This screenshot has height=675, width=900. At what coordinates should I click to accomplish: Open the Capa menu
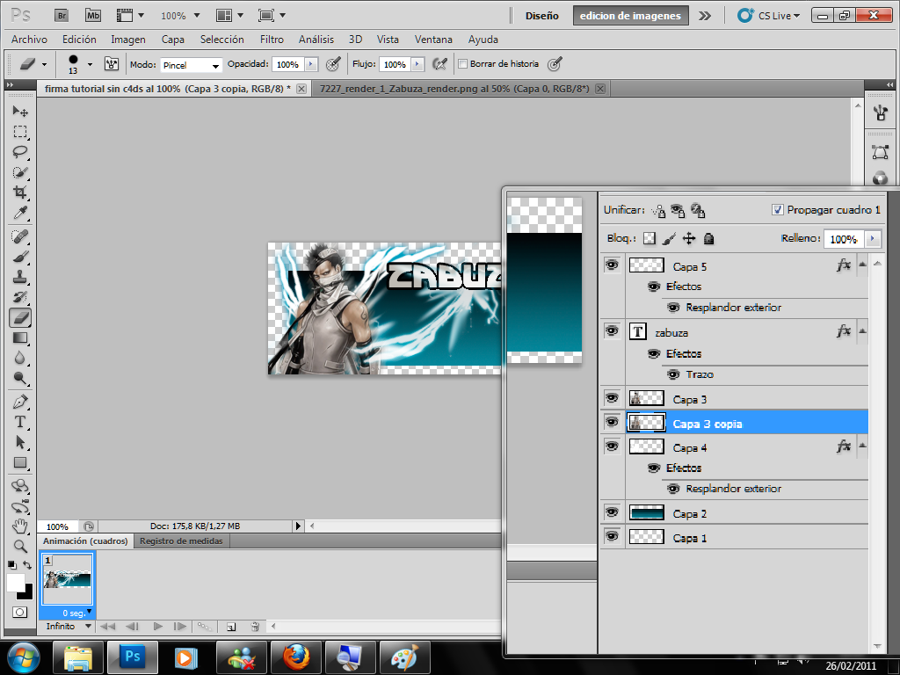(x=173, y=39)
